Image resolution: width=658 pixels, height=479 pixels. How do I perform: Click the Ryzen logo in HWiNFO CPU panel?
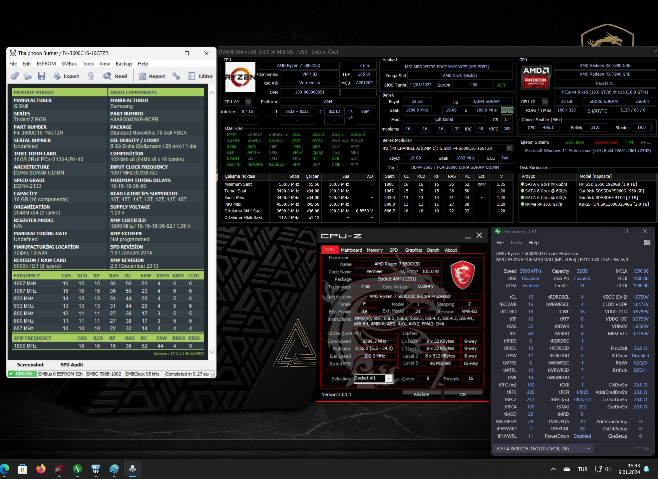(240, 77)
